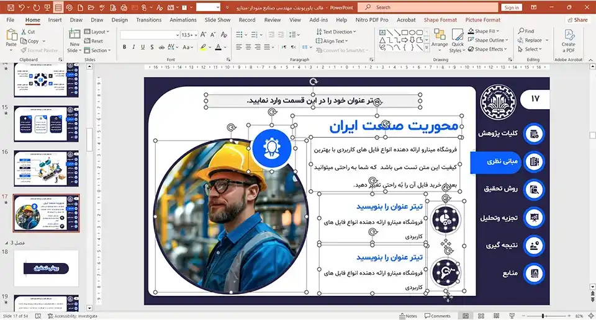Screen dimensions: 596x320
Task: Toggle right paragraph alignment
Action: (258, 47)
